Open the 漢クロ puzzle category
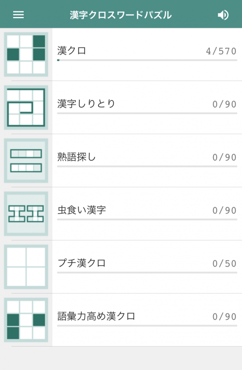Screen dimensions: 242x370 point(72,51)
